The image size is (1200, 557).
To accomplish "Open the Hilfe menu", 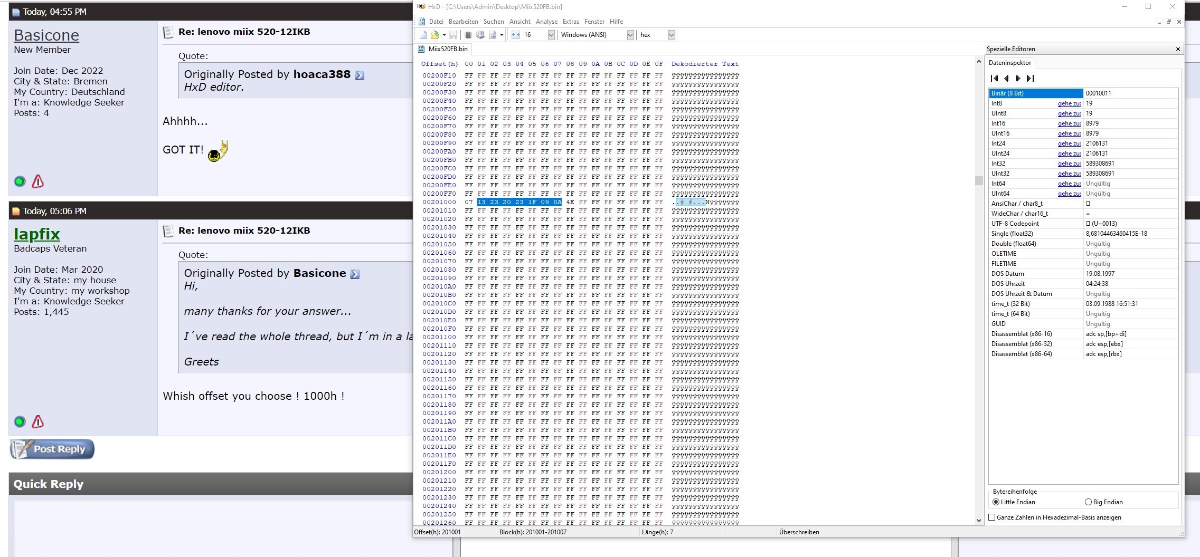I will pos(616,22).
